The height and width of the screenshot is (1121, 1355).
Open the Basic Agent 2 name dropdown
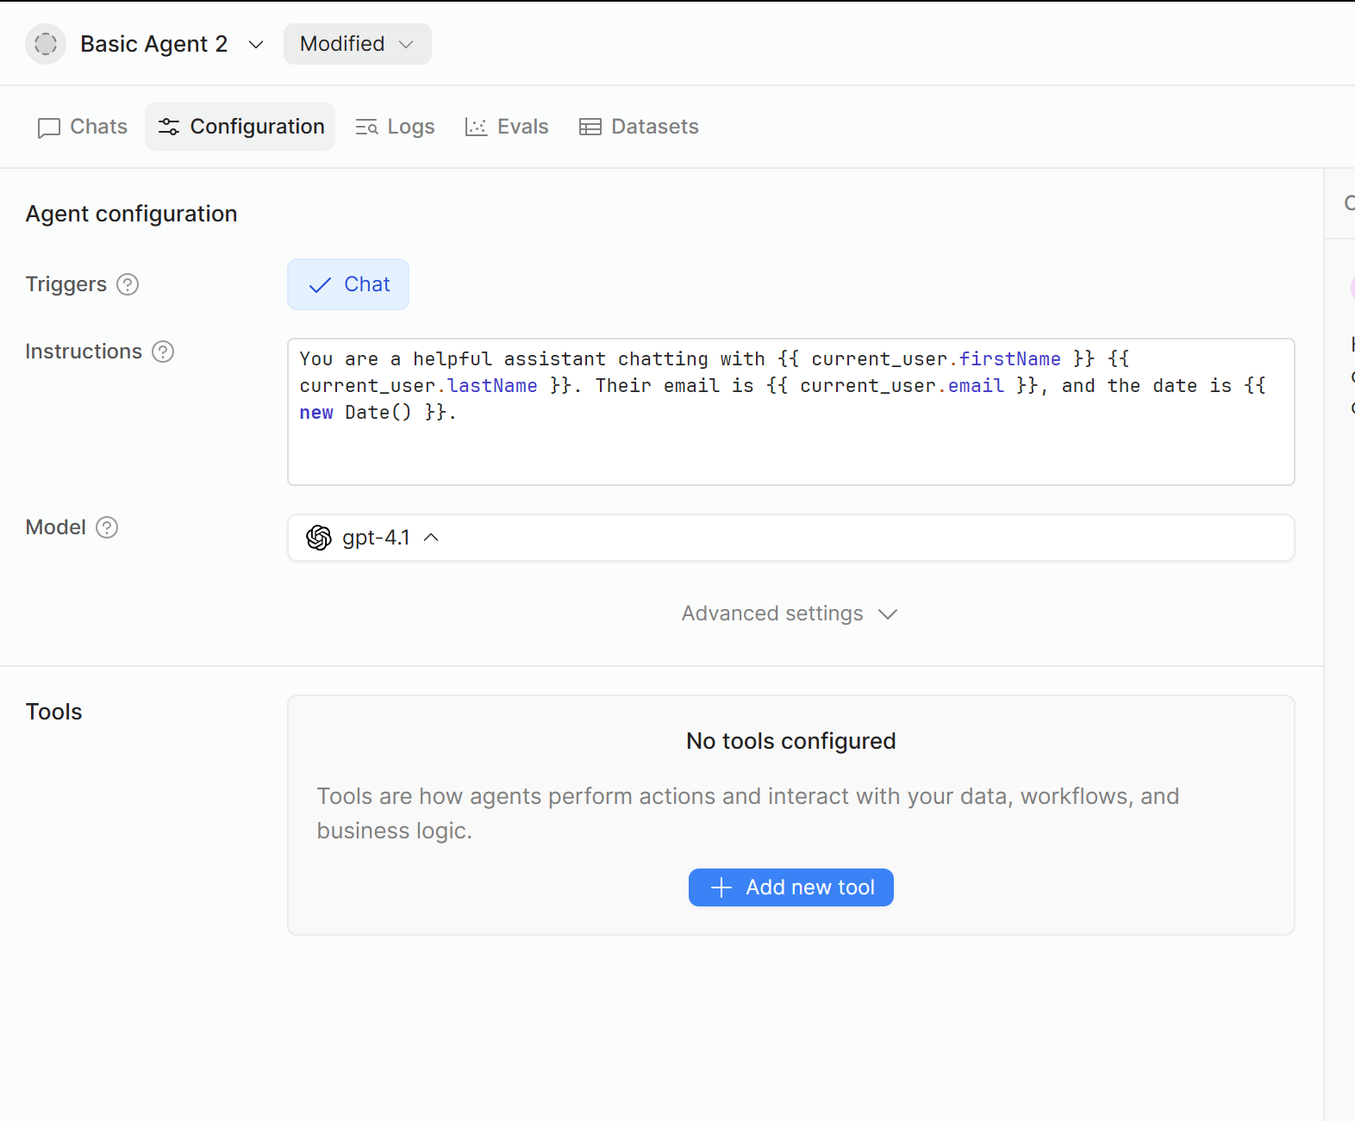256,44
